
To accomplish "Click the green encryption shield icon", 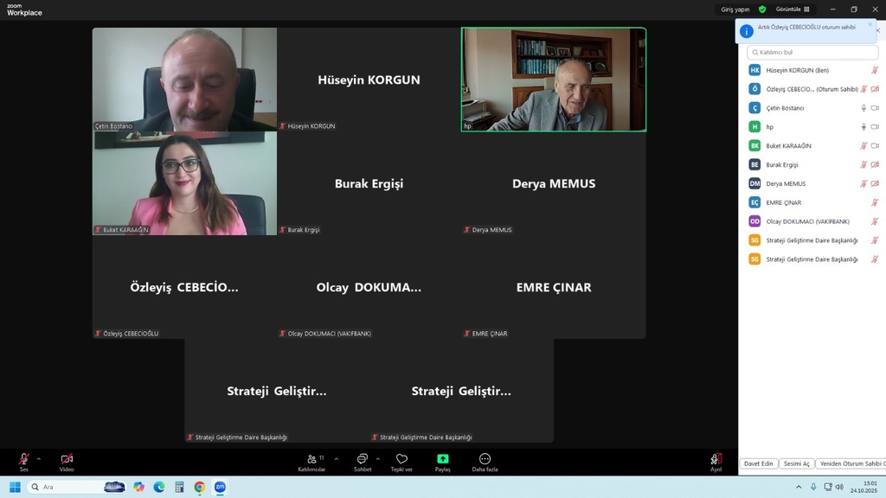I will [x=762, y=10].
